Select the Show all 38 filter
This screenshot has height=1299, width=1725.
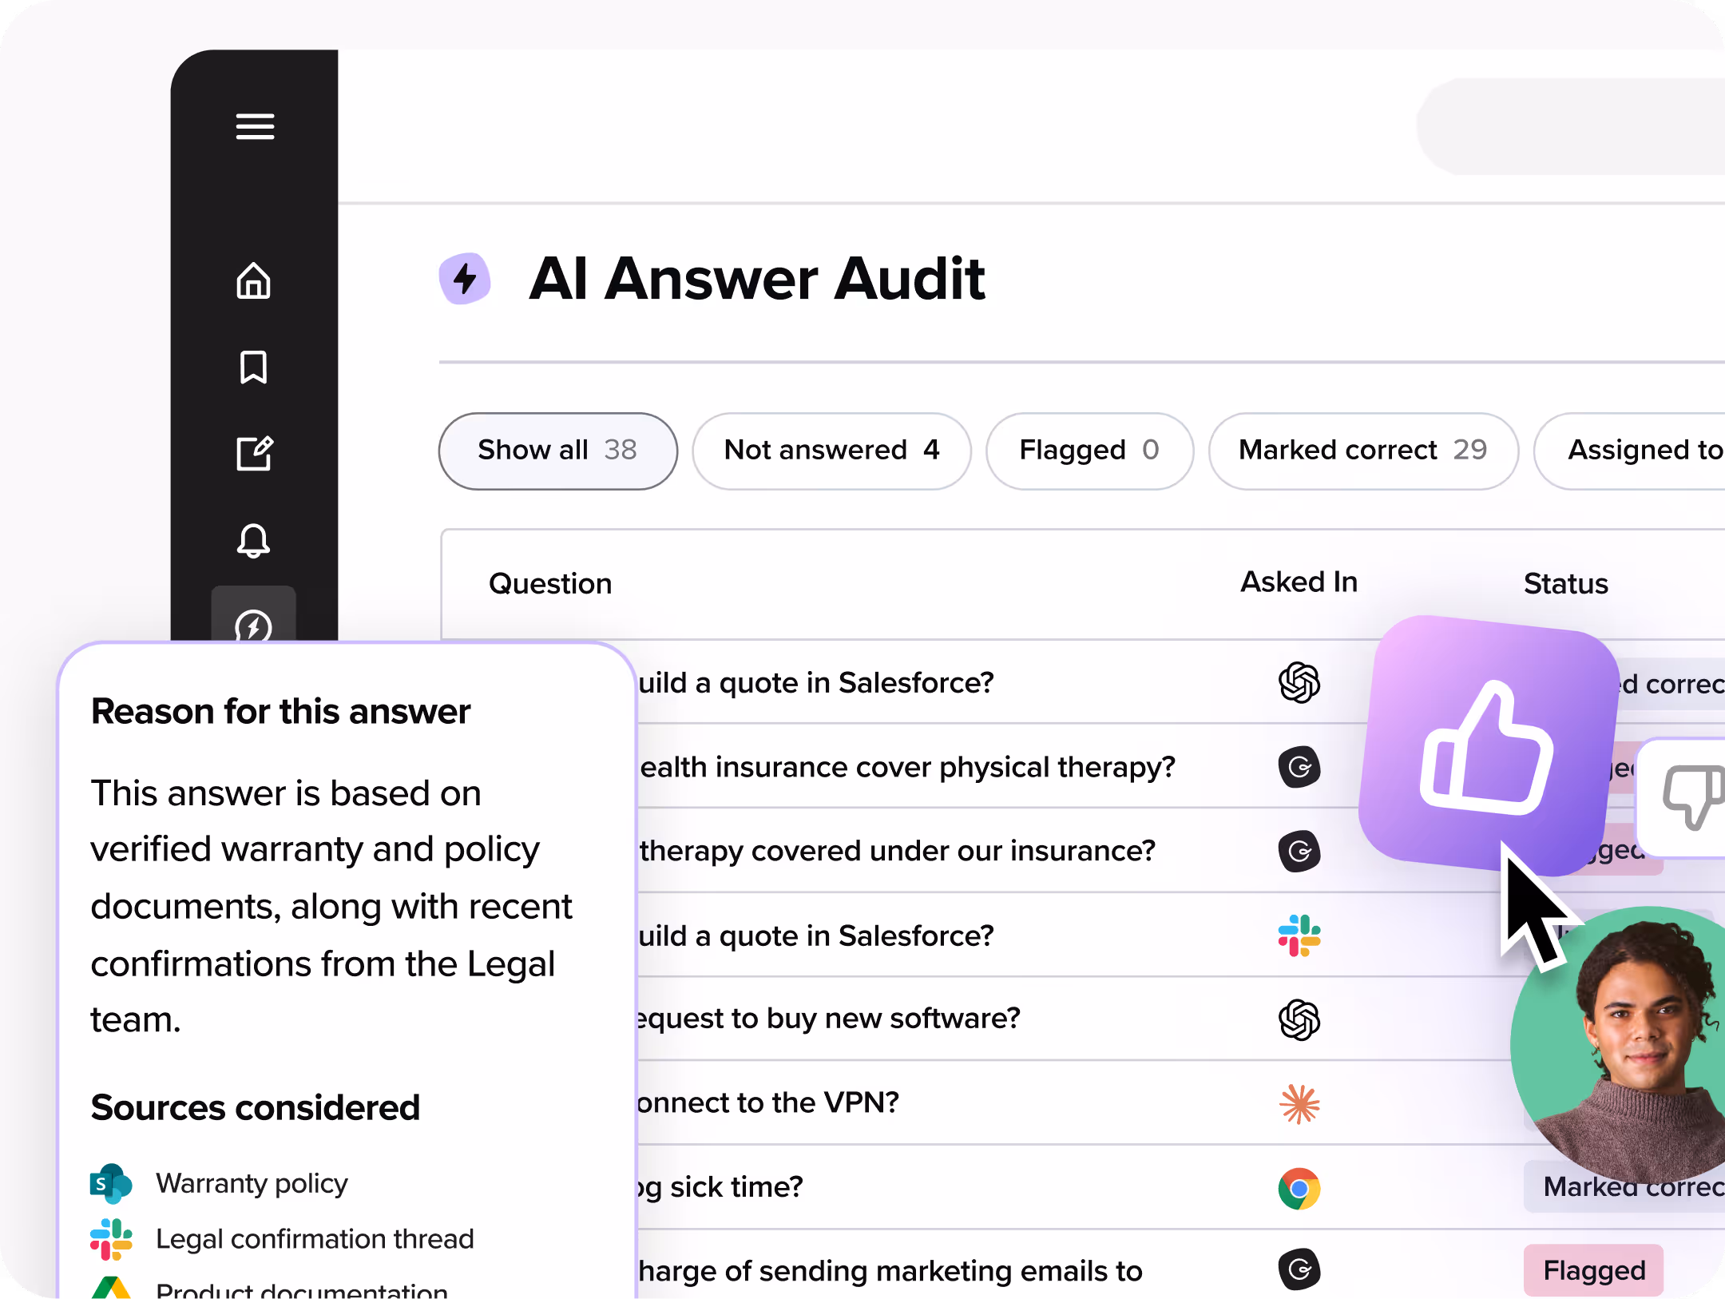[x=557, y=451]
